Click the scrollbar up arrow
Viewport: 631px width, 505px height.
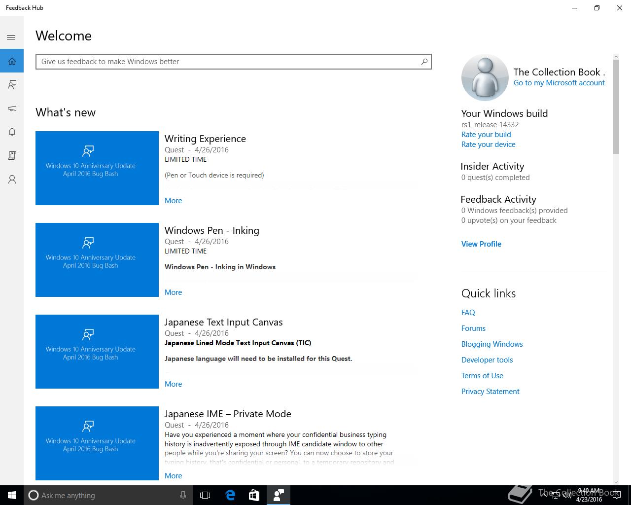point(616,57)
